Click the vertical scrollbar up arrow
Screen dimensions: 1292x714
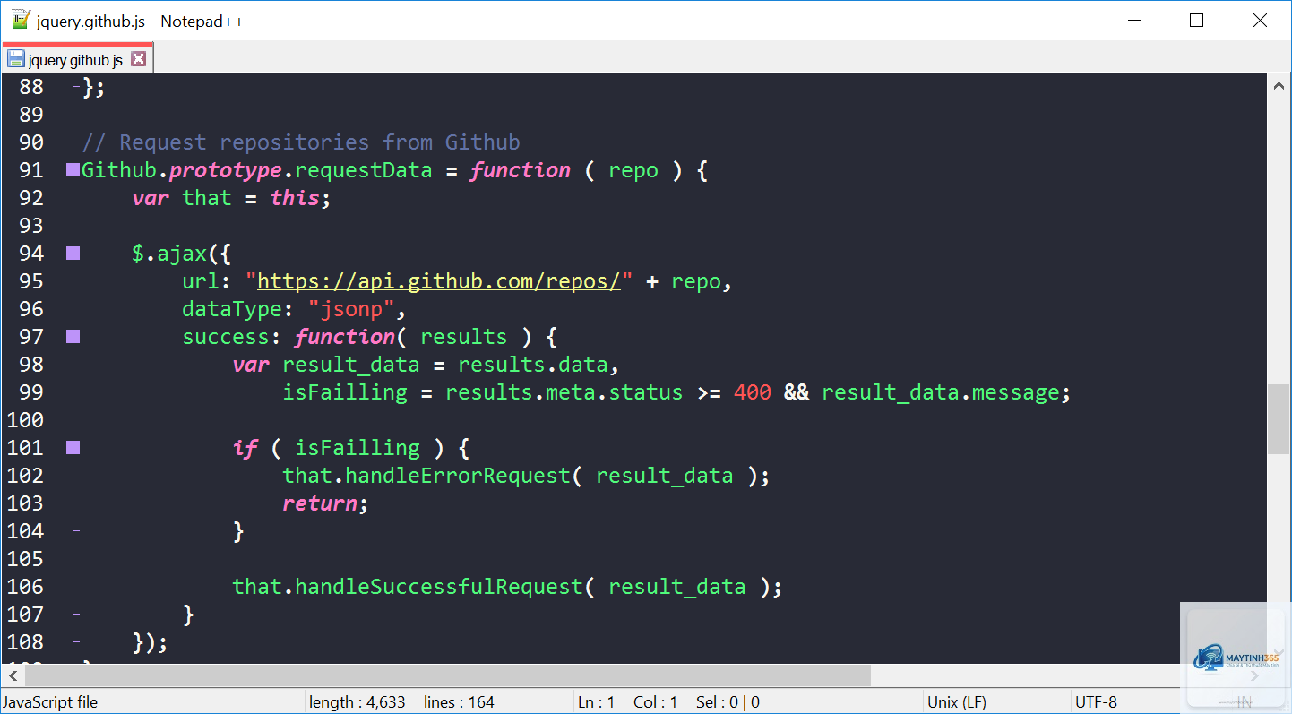(x=1279, y=84)
